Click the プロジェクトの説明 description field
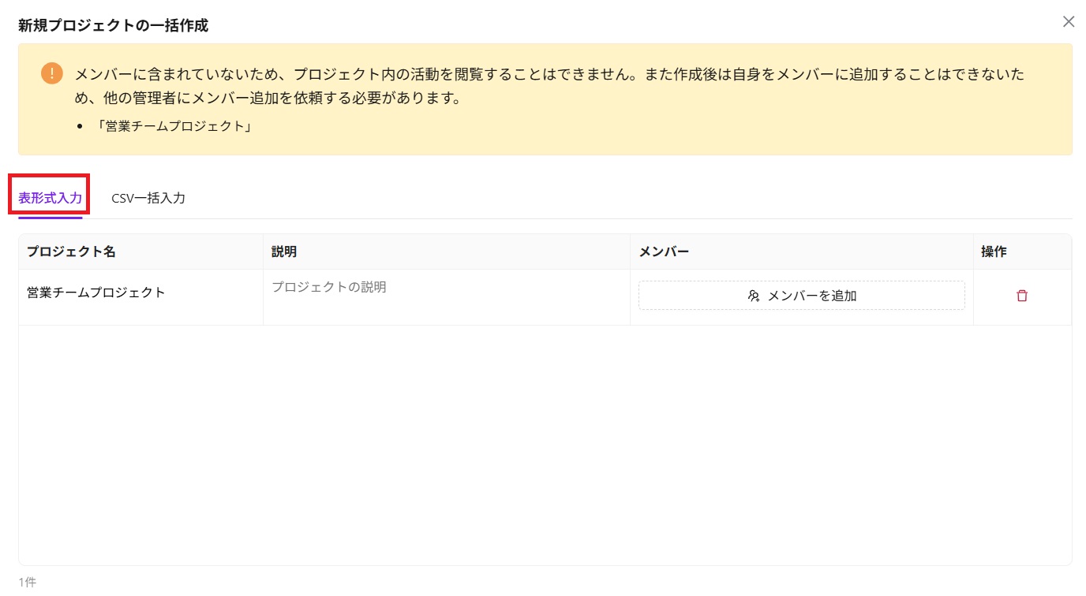This screenshot has width=1086, height=596. (x=446, y=297)
